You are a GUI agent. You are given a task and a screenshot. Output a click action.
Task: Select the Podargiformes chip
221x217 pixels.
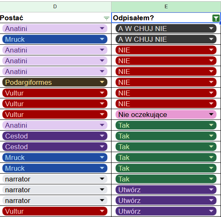click(x=55, y=82)
